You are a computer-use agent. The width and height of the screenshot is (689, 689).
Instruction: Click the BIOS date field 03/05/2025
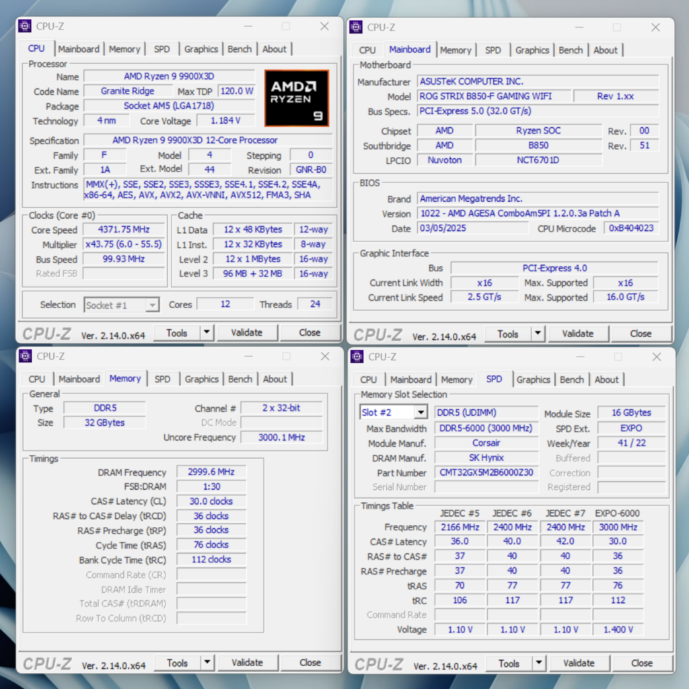pyautogui.click(x=473, y=228)
